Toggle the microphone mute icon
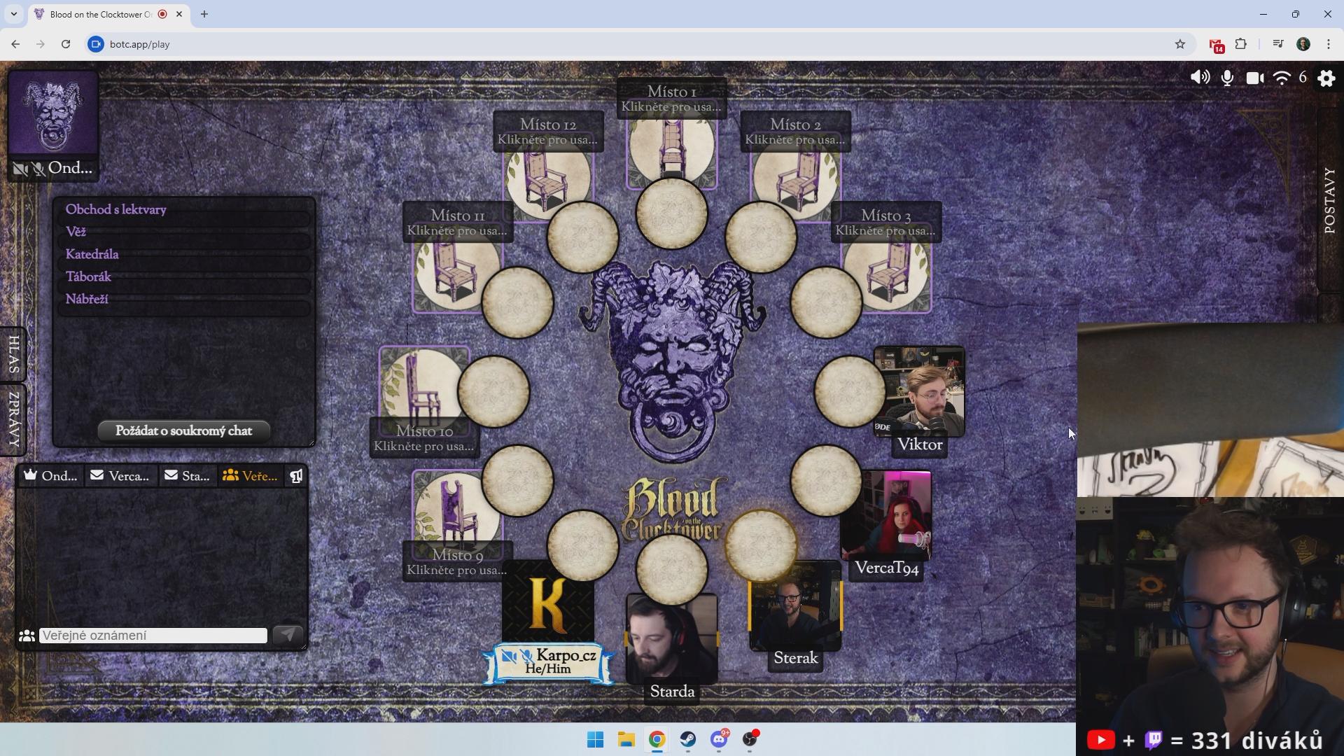 (1227, 78)
